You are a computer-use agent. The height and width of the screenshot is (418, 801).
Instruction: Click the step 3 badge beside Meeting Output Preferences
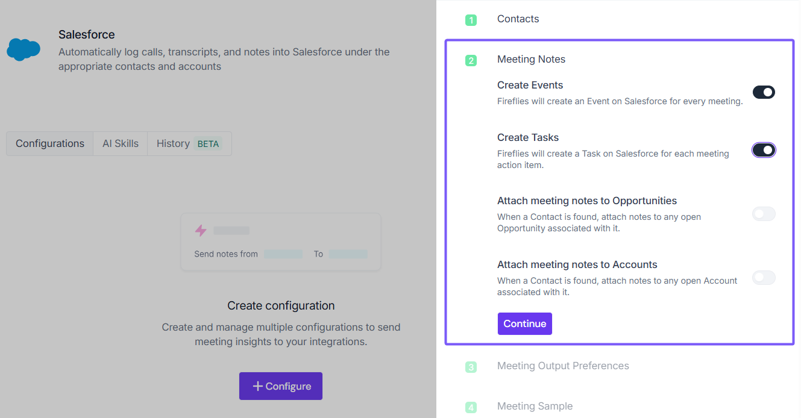point(471,367)
